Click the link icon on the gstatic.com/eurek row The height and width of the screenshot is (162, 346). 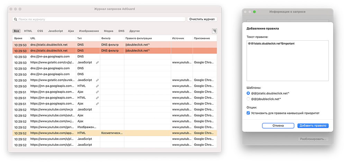(97, 80)
